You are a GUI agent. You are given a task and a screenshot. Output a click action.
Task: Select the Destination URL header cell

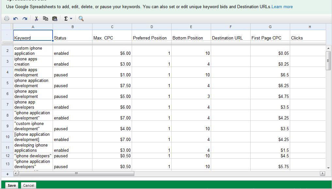click(x=231, y=35)
